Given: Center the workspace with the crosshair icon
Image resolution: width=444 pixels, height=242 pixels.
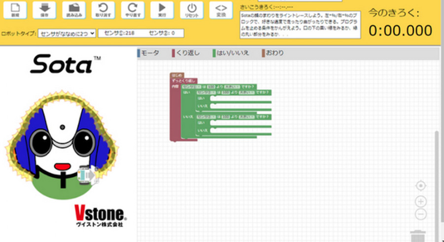Looking at the screenshot, I should 420,186.
